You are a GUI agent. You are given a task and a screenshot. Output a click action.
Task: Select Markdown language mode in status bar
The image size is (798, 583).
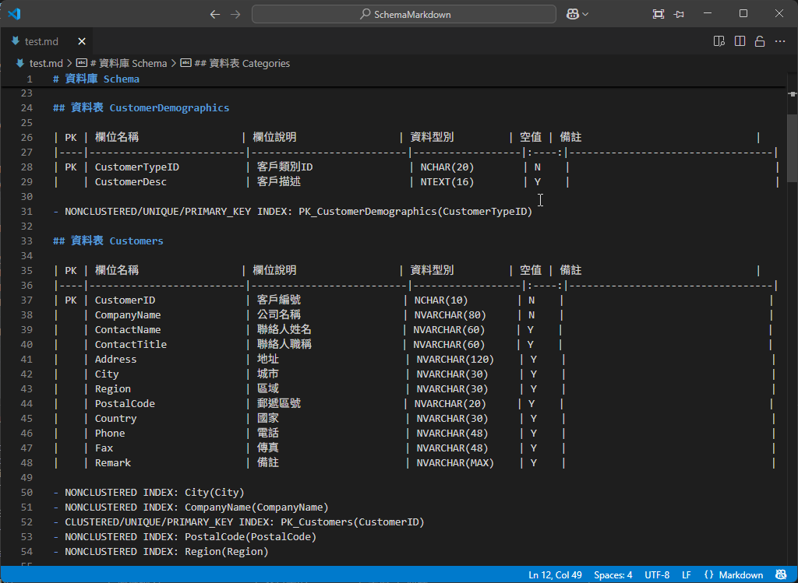[x=733, y=575]
